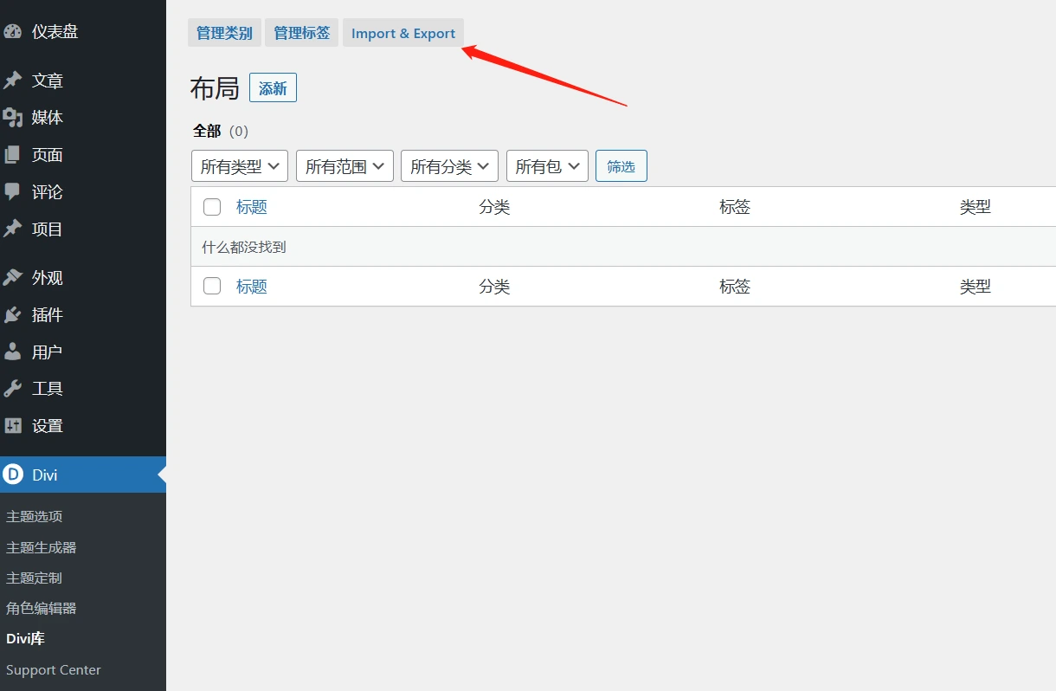This screenshot has height=691, width=1056.
Task: Switch to the 管理类别 tab
Action: [224, 33]
